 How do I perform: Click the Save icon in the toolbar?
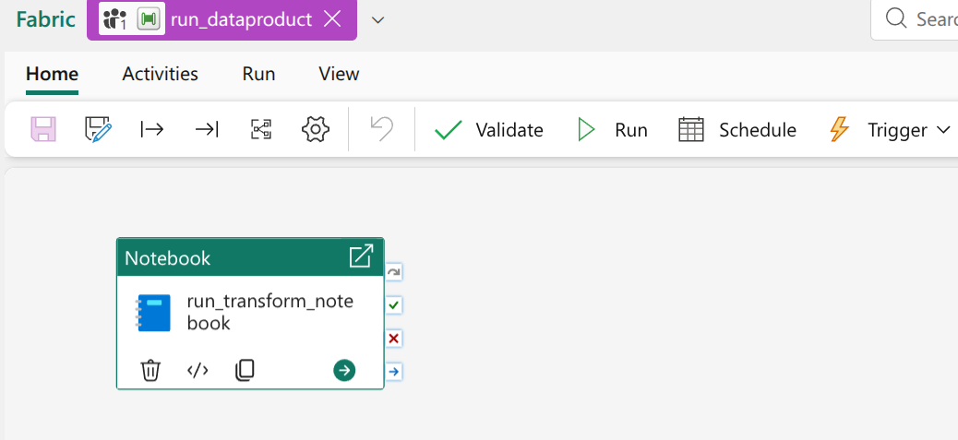pyautogui.click(x=43, y=129)
